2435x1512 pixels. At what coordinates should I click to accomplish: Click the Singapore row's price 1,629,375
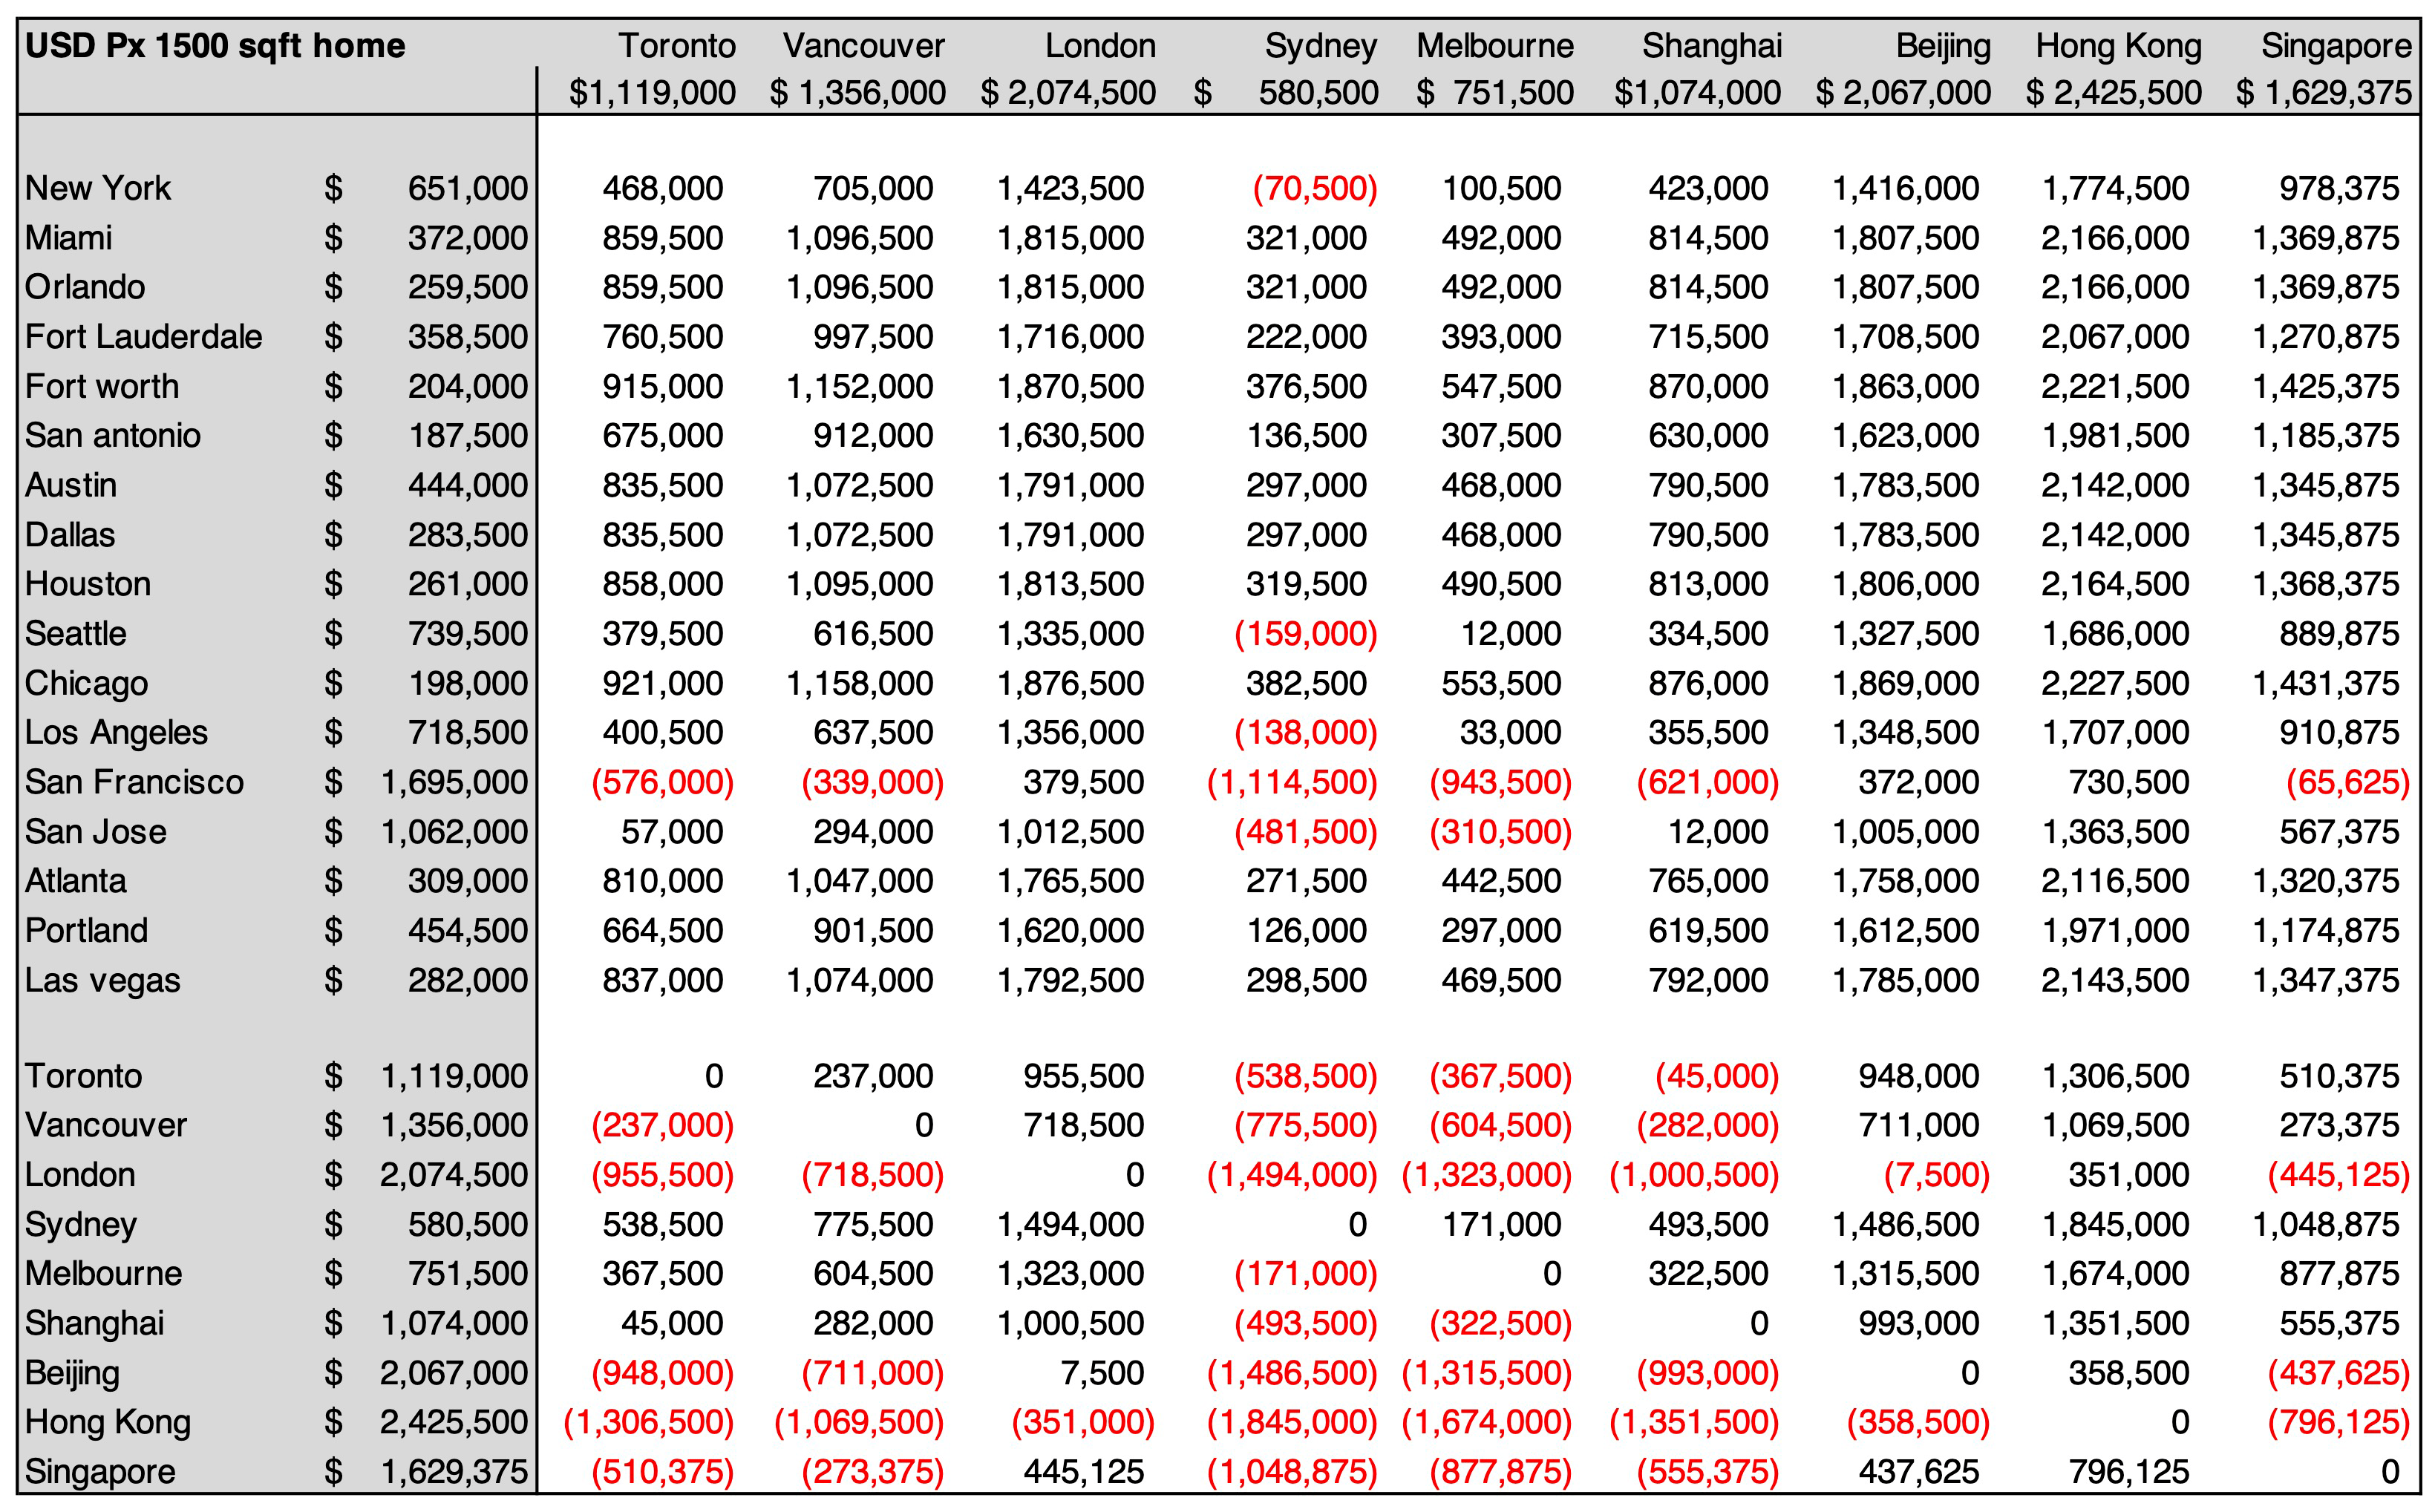coord(454,1472)
